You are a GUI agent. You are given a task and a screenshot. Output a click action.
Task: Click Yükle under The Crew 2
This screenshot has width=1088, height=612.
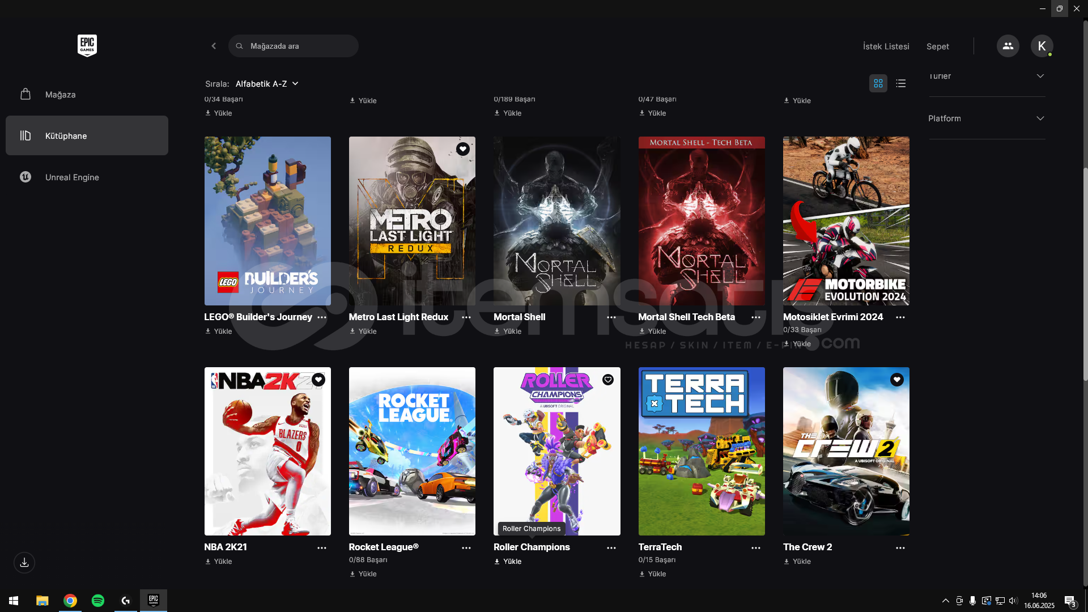point(797,562)
